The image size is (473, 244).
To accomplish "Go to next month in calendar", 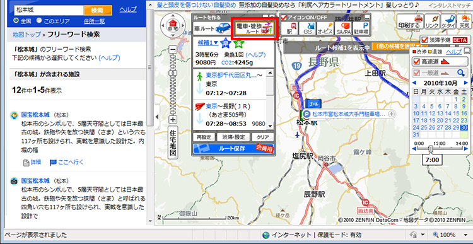I will coord(466,83).
